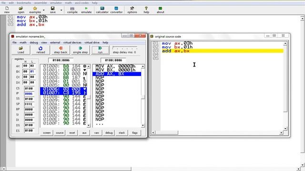Click the flags button in emulator
The image size is (305, 171).
[x=134, y=133]
